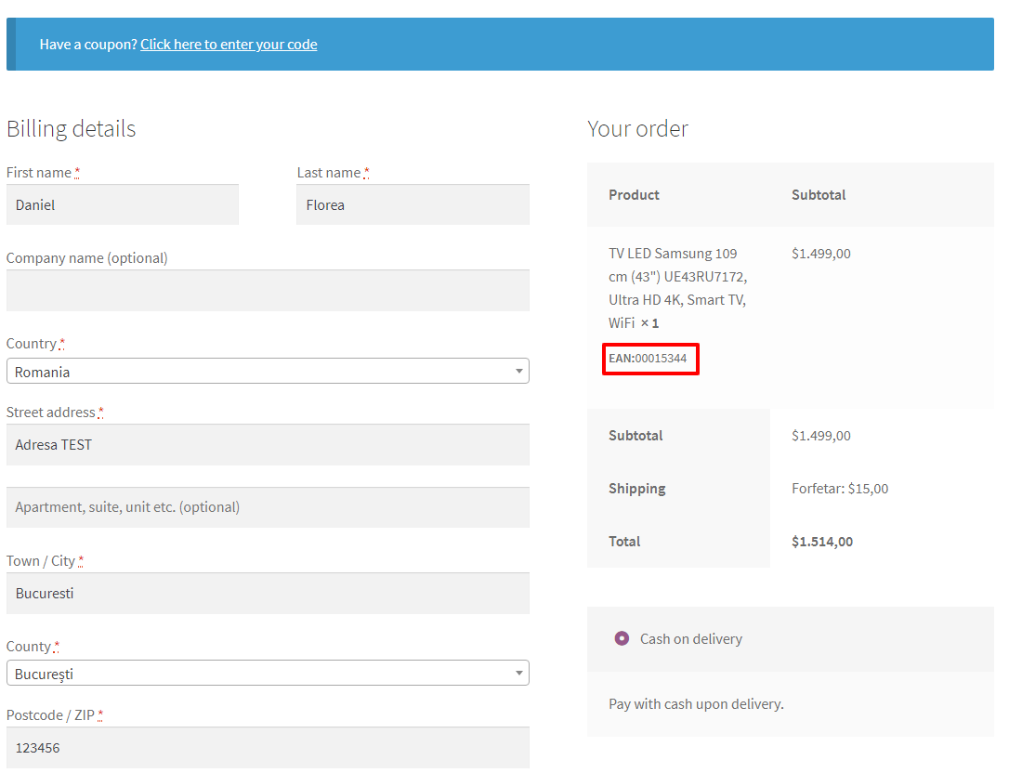Viewport: 1009px width, 773px height.
Task: Click the empty Company name field
Action: tap(268, 291)
